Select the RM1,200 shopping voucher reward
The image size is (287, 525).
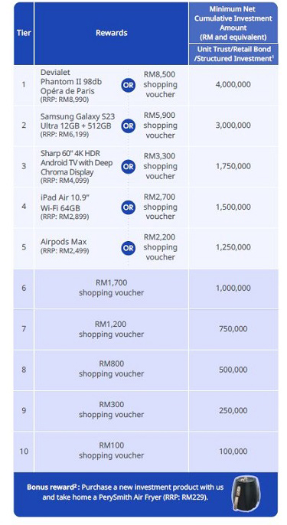click(111, 329)
